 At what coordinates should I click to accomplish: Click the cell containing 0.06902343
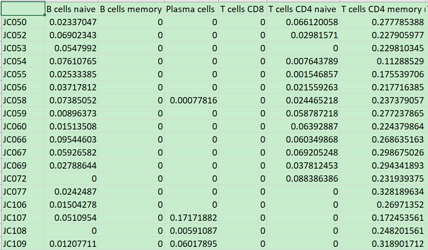point(71,35)
